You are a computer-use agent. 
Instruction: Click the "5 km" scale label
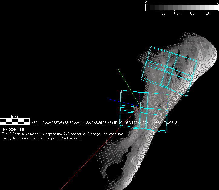[x=14, y=117]
